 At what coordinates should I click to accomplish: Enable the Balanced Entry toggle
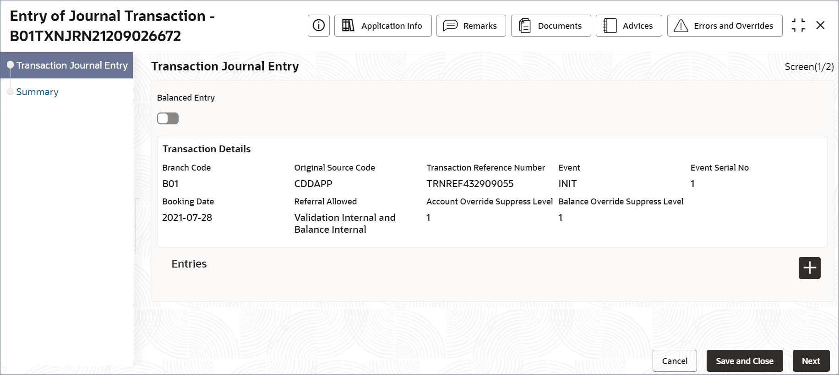pos(168,118)
